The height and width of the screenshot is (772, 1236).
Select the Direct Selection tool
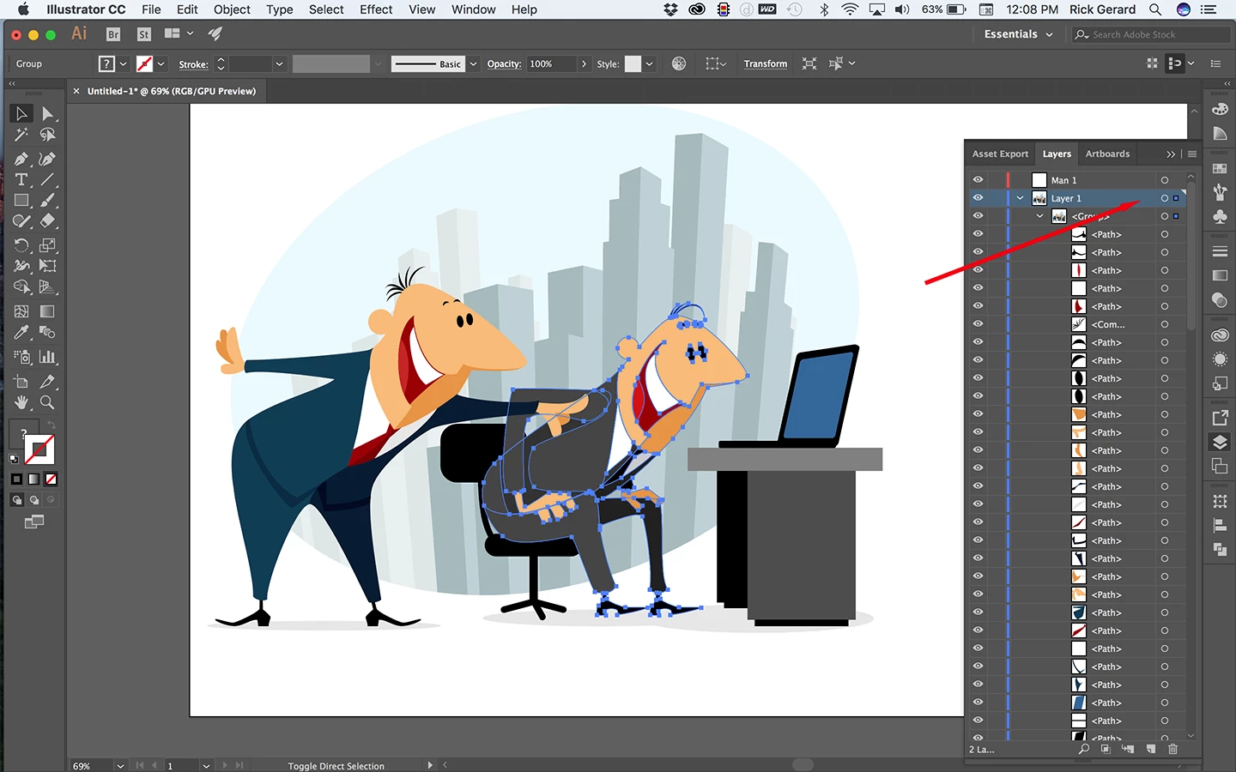pyautogui.click(x=47, y=113)
